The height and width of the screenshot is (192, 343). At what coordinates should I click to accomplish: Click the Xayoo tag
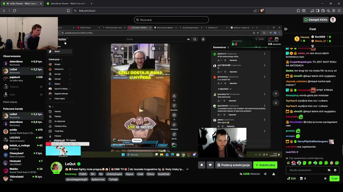point(129,174)
